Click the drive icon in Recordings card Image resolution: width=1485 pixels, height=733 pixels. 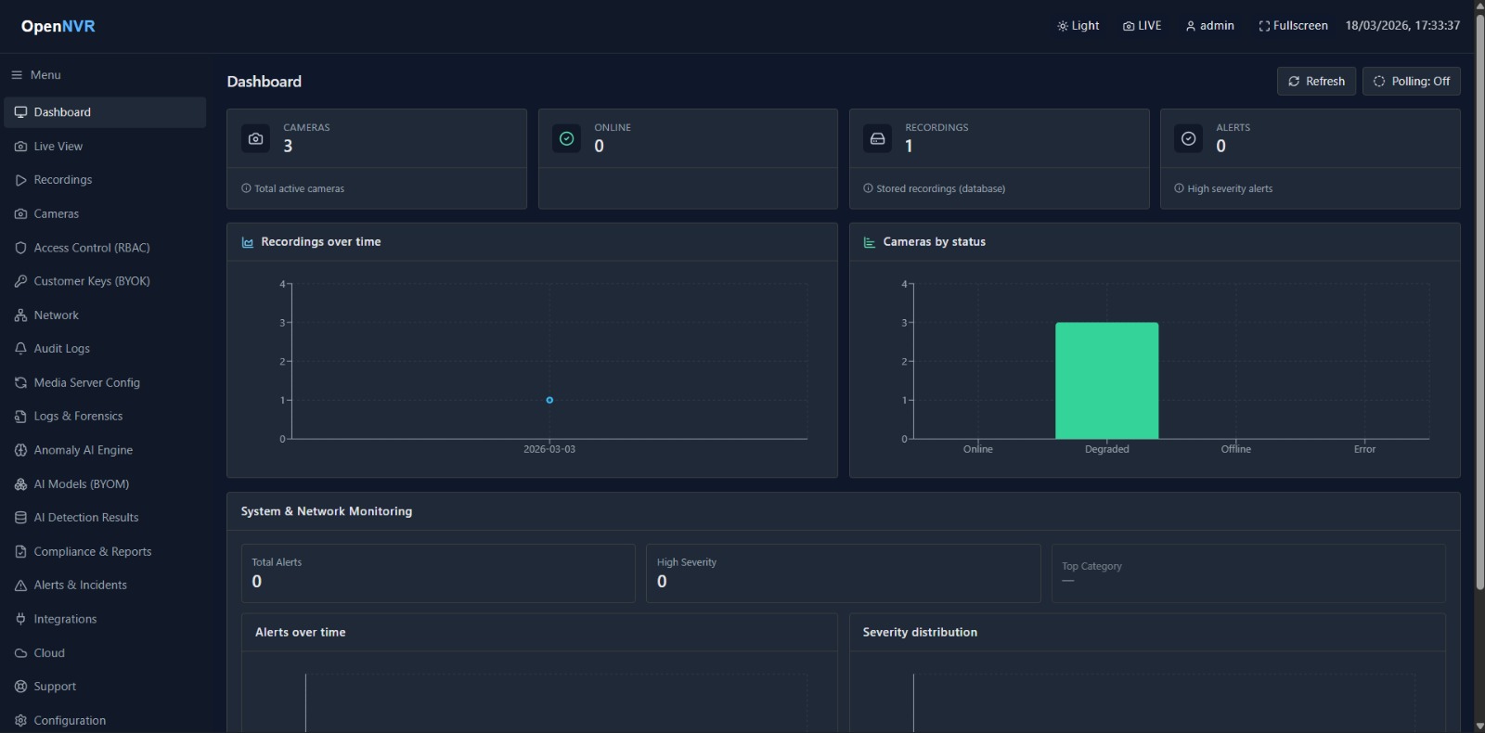878,139
